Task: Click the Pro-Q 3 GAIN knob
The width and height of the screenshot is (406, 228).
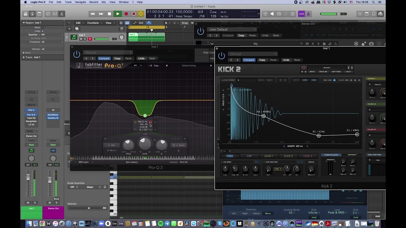Action: [x=145, y=144]
